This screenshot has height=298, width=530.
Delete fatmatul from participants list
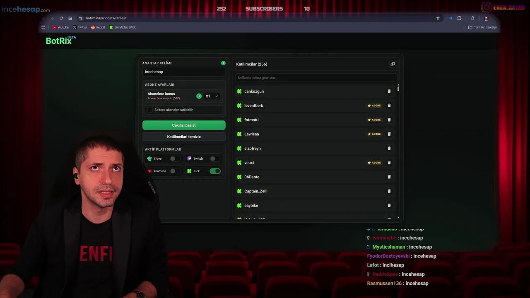(x=389, y=120)
